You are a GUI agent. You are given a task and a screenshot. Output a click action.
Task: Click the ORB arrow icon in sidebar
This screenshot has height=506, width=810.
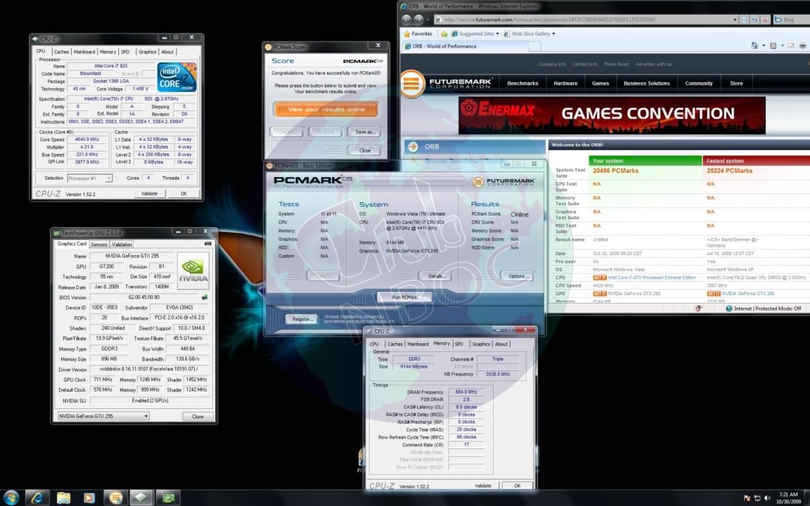[412, 146]
